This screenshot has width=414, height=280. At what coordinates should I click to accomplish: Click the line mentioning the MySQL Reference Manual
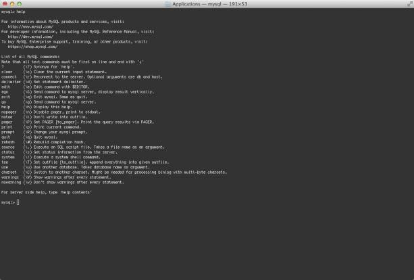click(78, 32)
